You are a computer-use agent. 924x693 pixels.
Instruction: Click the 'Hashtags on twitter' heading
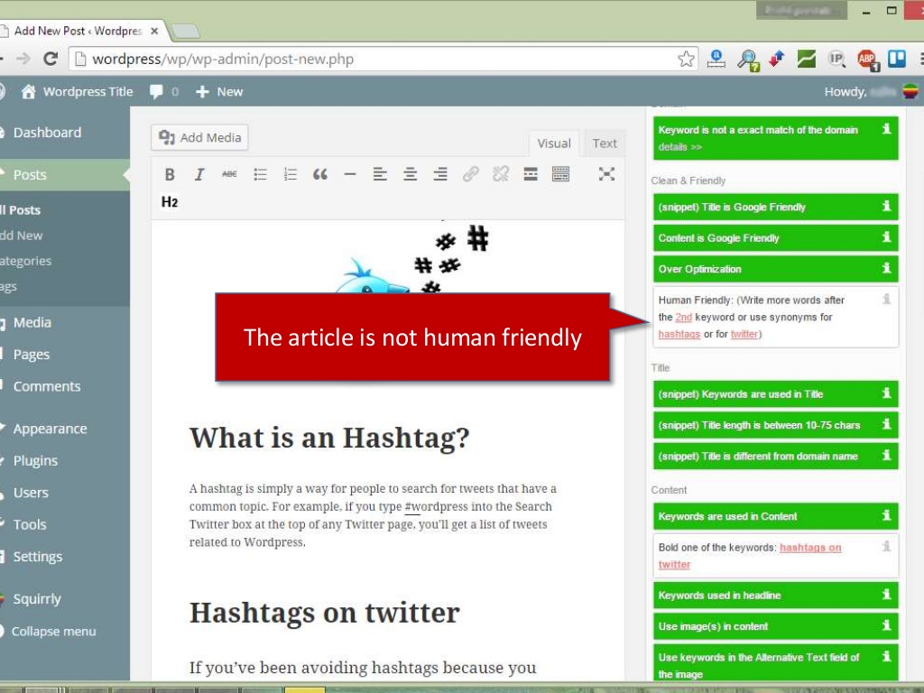coord(324,613)
